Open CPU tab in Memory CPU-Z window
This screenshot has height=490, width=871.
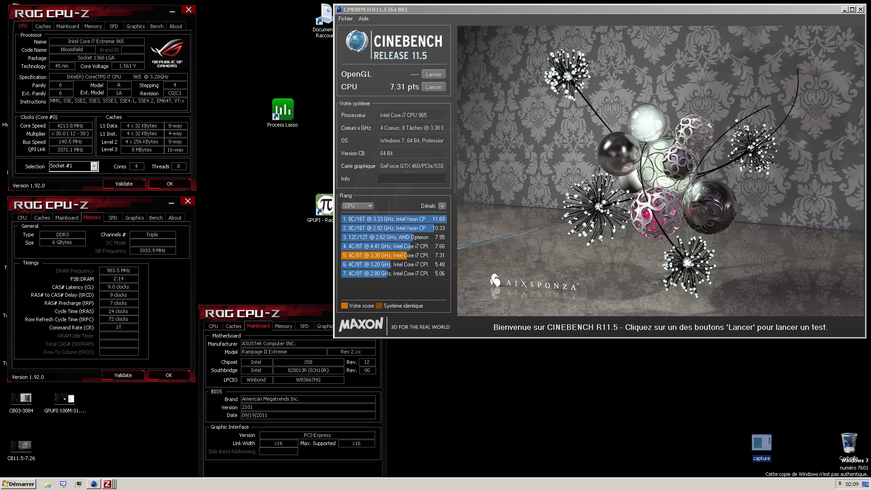pyautogui.click(x=22, y=218)
